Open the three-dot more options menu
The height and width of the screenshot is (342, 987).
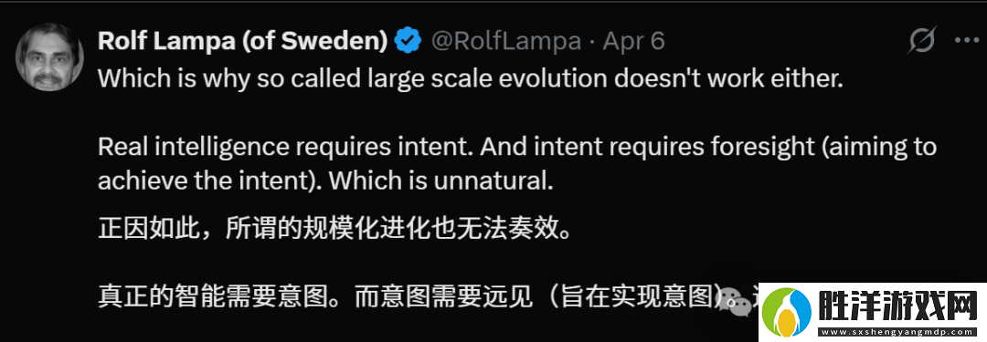[x=966, y=41]
